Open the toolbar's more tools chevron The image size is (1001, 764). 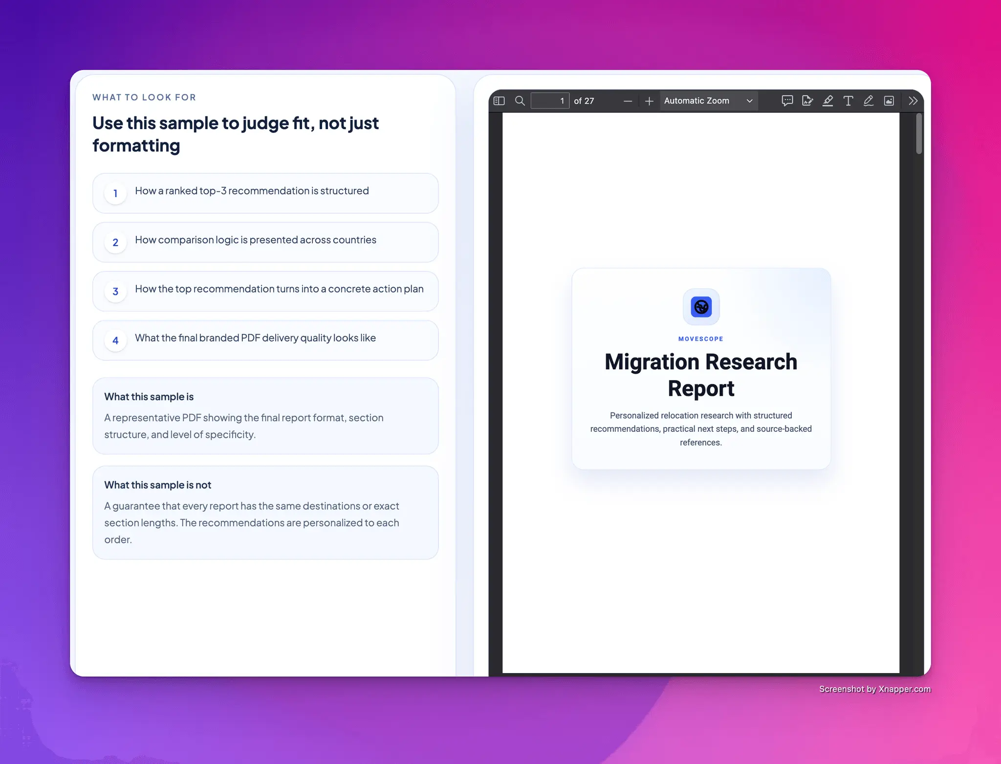coord(913,101)
